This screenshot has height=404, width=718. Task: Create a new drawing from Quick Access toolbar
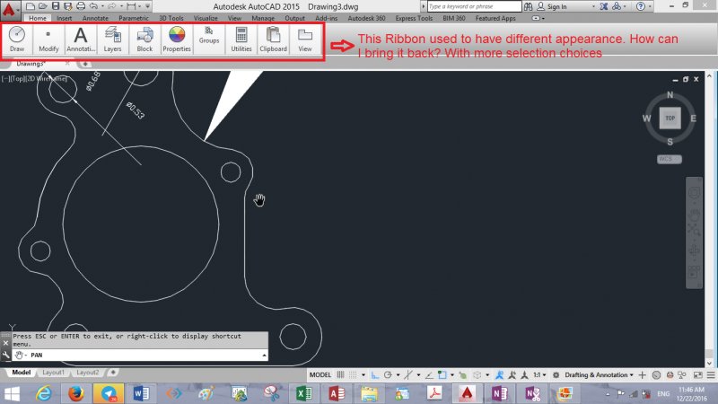[x=31, y=6]
